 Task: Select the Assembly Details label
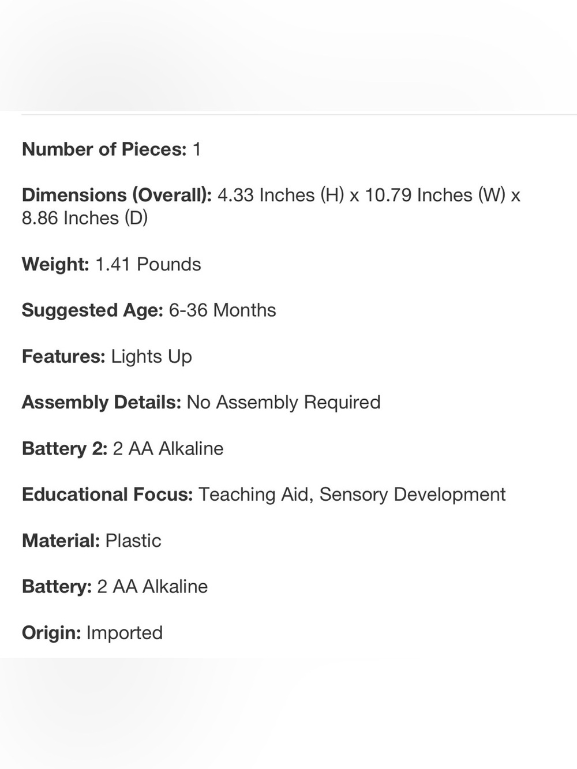(102, 402)
